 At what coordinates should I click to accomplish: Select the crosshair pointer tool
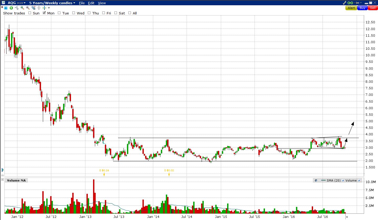(17, 8)
